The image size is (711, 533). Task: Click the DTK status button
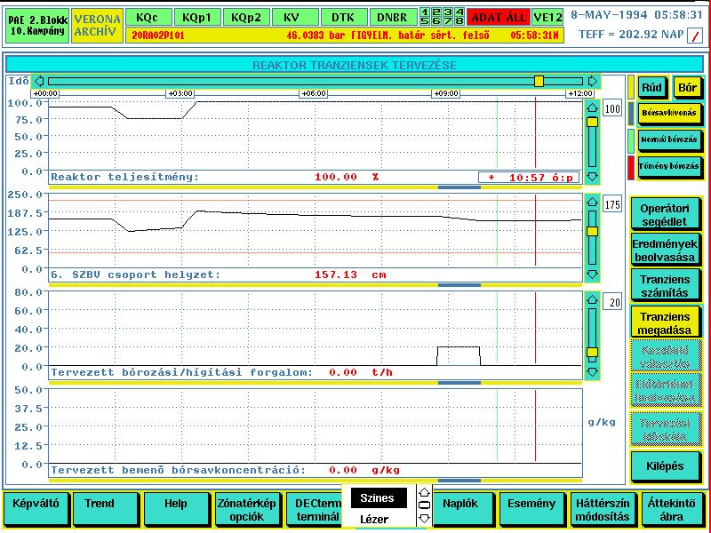coord(343,18)
